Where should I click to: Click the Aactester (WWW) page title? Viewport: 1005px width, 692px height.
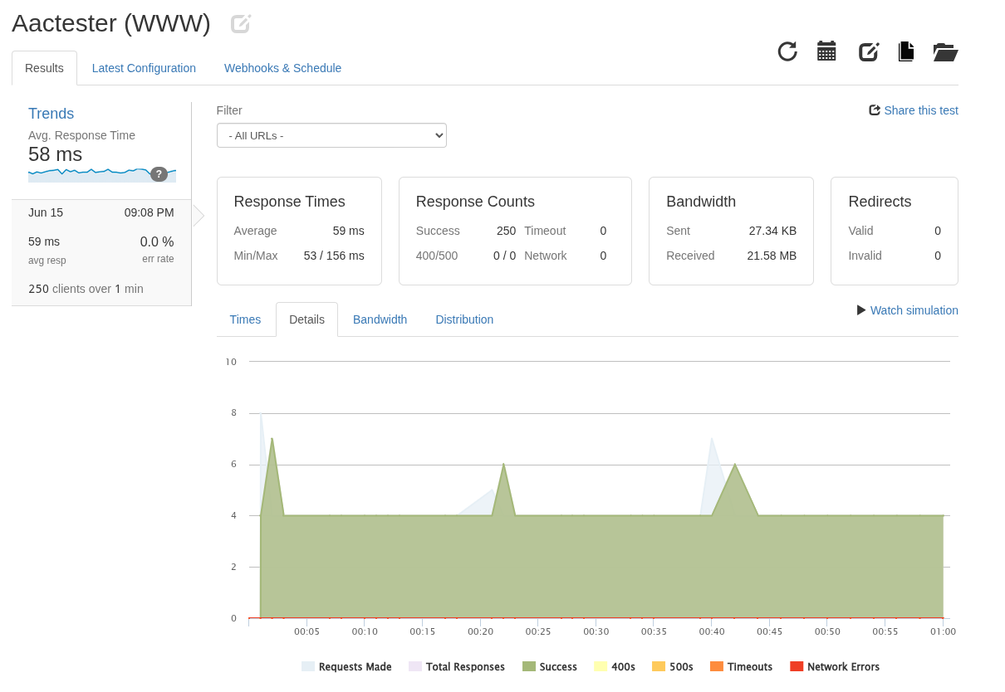[x=111, y=23]
